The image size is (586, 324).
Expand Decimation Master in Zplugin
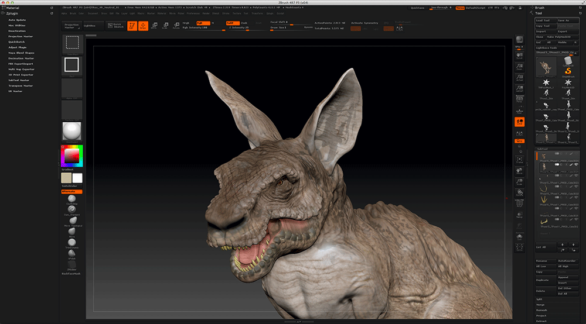click(x=21, y=58)
